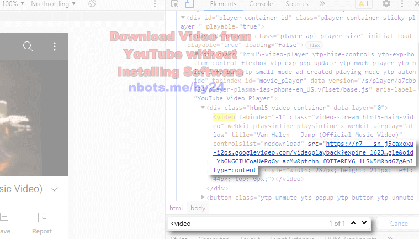
Task: Open the warnings count badge
Action: pyautogui.click(x=364, y=4)
